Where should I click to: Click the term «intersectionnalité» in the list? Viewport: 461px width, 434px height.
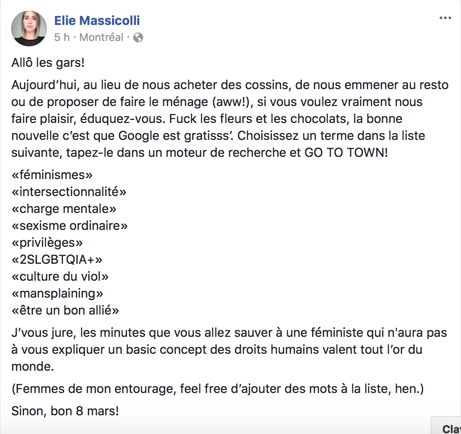coord(69,192)
